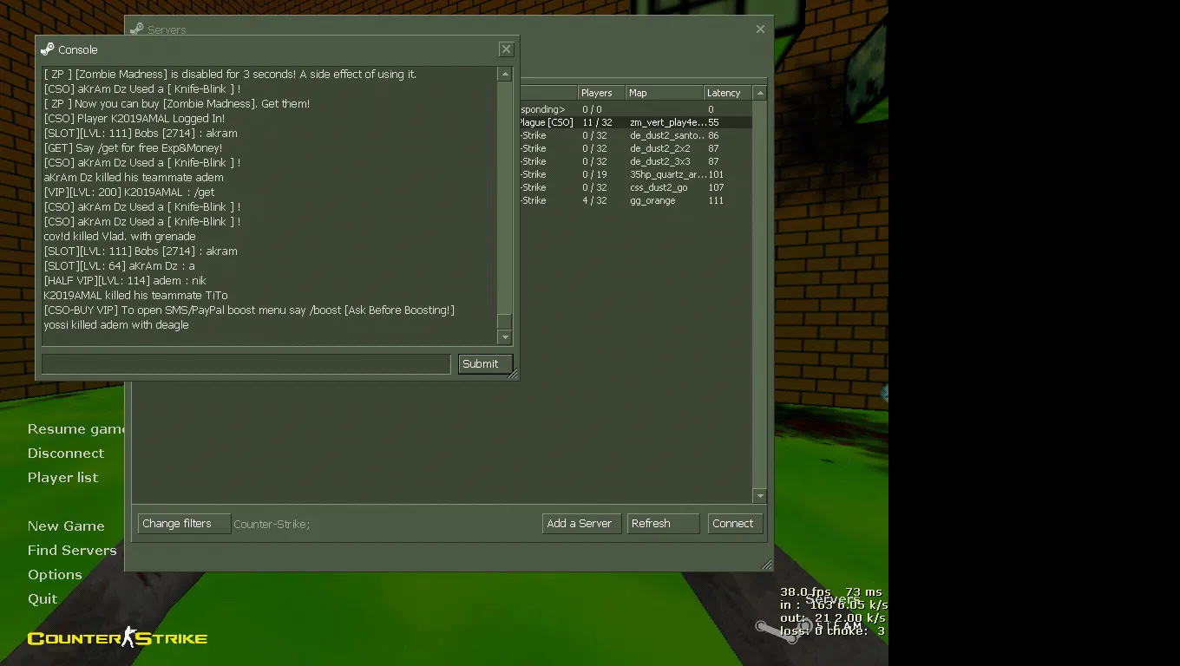1180x666 pixels.
Task: Click the "0 / 0" players cell
Action: tap(592, 109)
